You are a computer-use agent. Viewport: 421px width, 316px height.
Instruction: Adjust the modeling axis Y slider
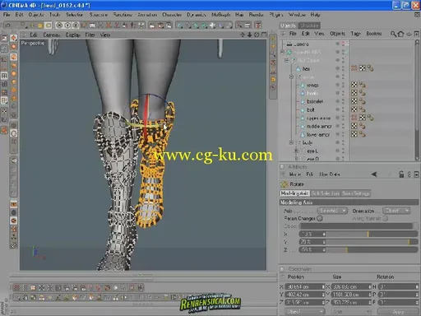[372, 242]
